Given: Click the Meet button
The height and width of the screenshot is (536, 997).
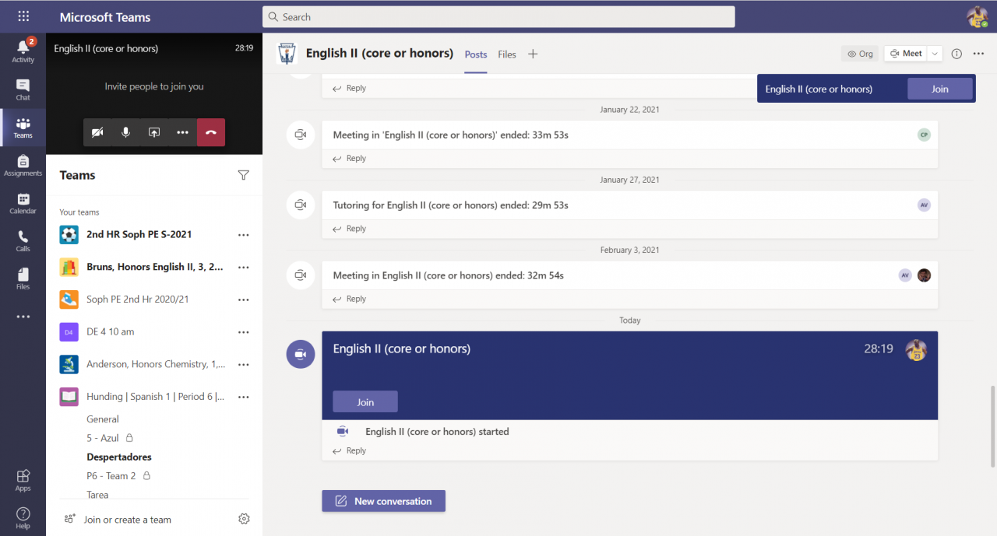Looking at the screenshot, I should click(x=906, y=54).
